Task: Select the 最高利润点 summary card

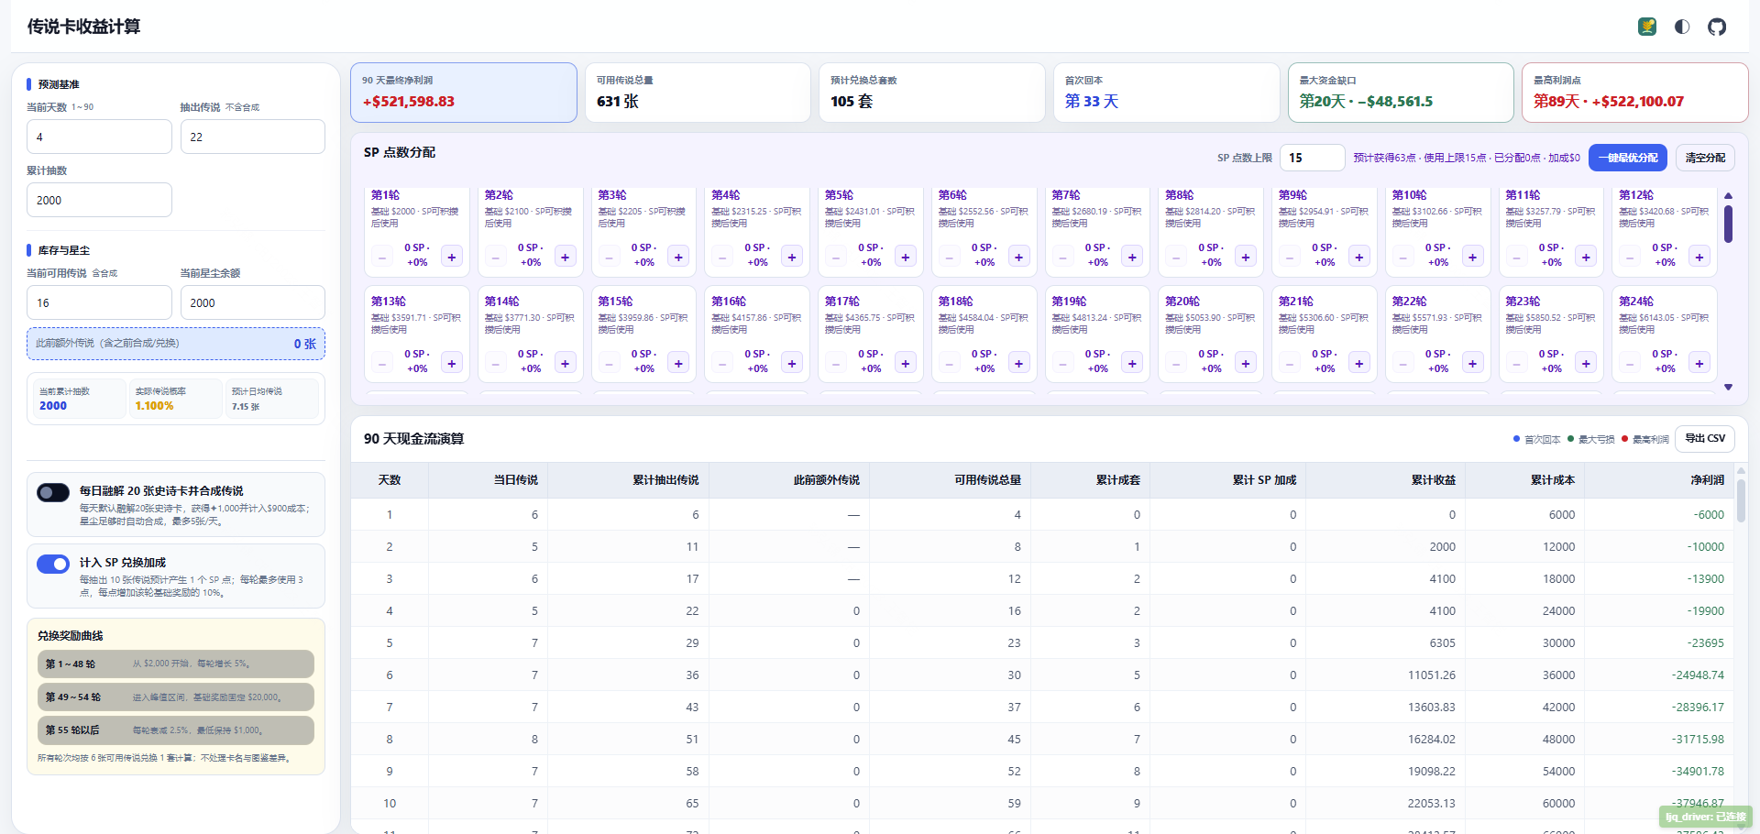Action: [1634, 92]
